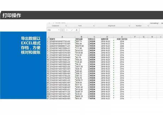Expand the Name Box dropdown arrow

(59, 30)
